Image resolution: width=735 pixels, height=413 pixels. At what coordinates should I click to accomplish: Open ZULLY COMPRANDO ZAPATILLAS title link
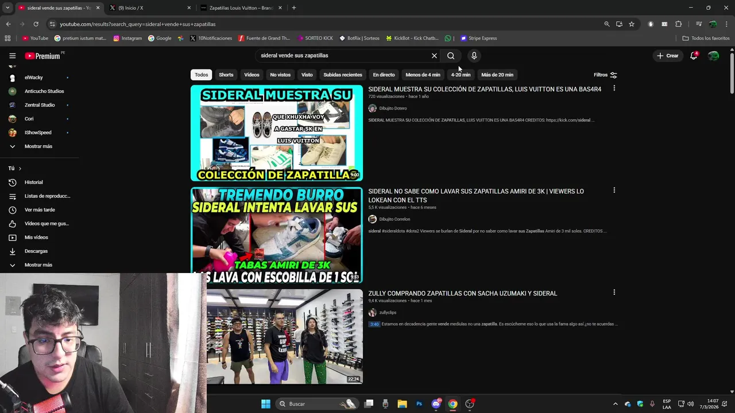pos(463,294)
